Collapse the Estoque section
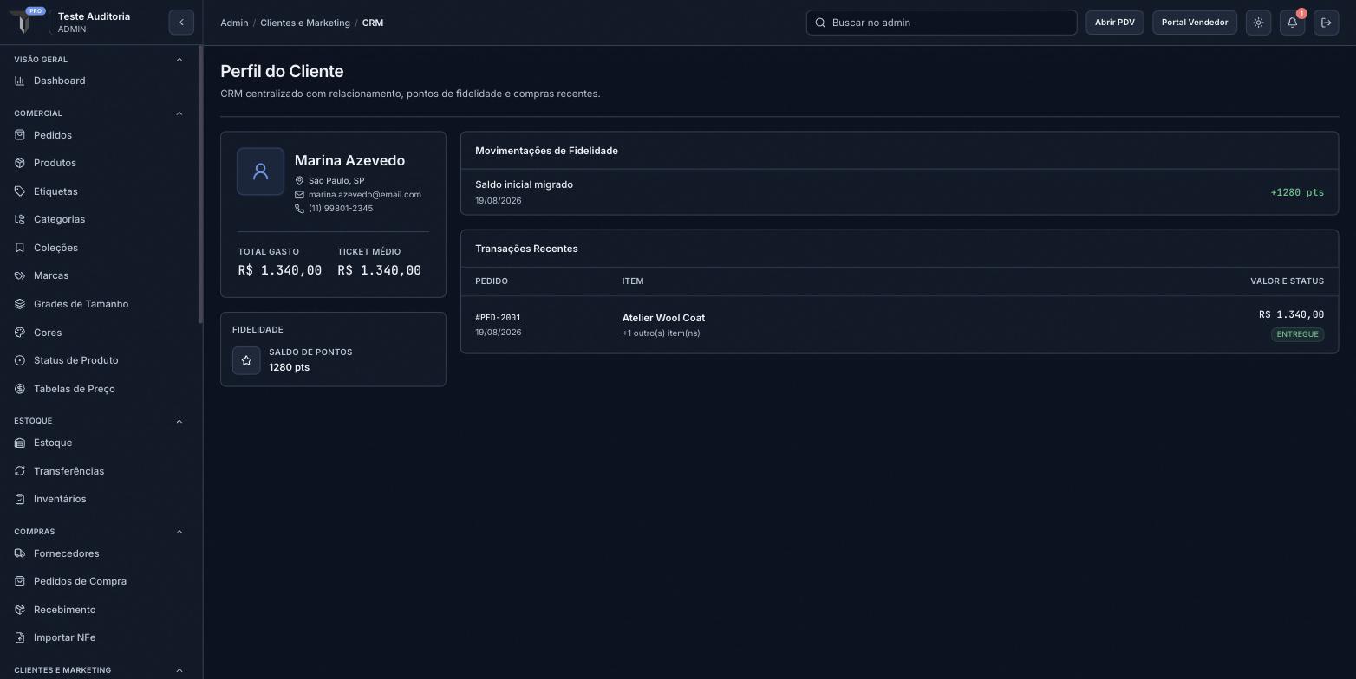Viewport: 1356px width, 679px height. tap(179, 421)
